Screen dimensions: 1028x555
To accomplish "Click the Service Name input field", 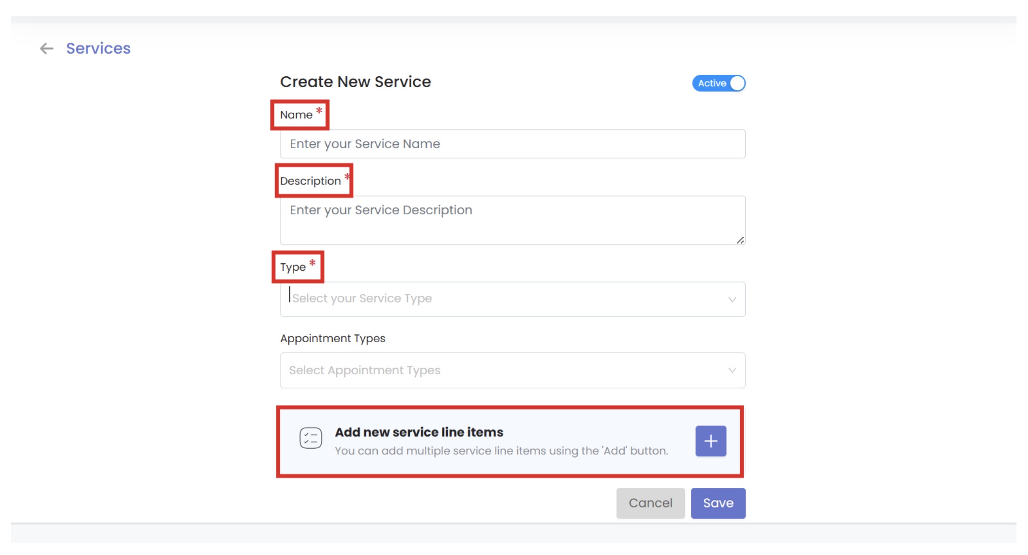I will tap(512, 144).
